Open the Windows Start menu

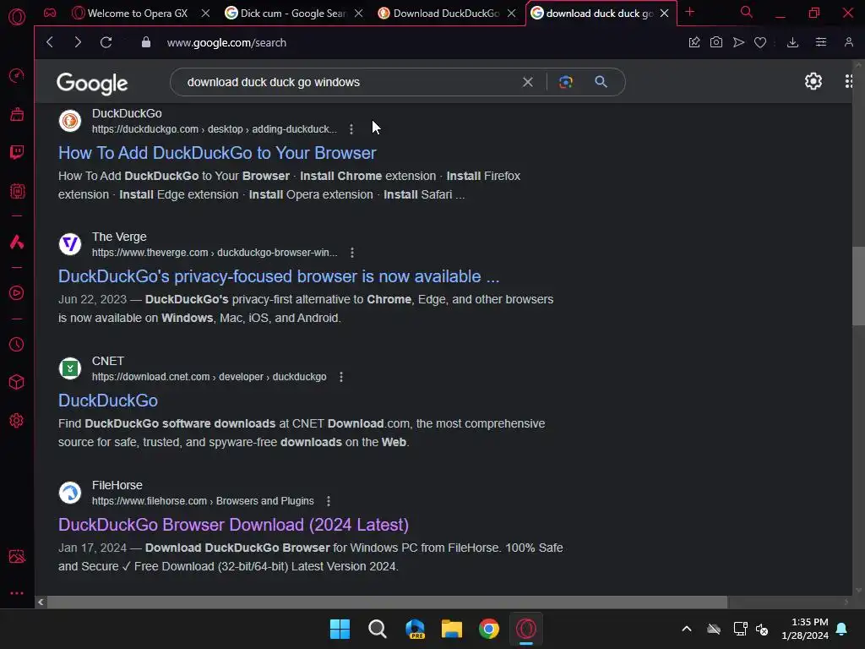[x=340, y=629]
